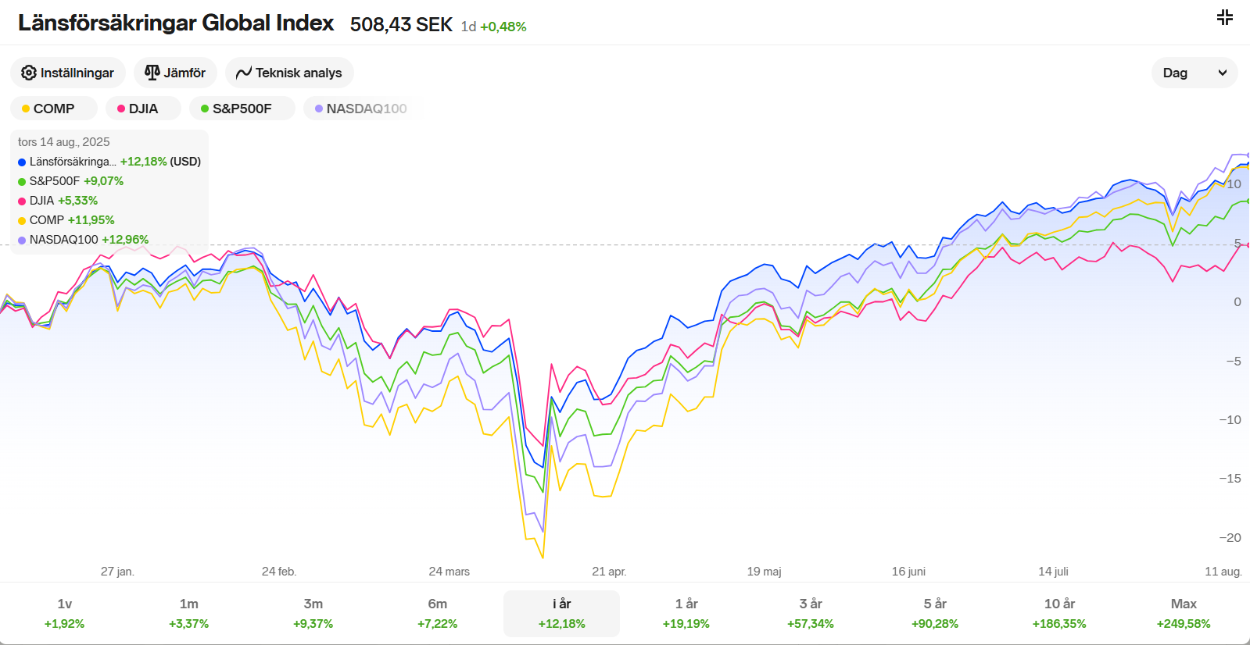
Task: Toggle the COMP comparison chip
Action: click(x=53, y=109)
